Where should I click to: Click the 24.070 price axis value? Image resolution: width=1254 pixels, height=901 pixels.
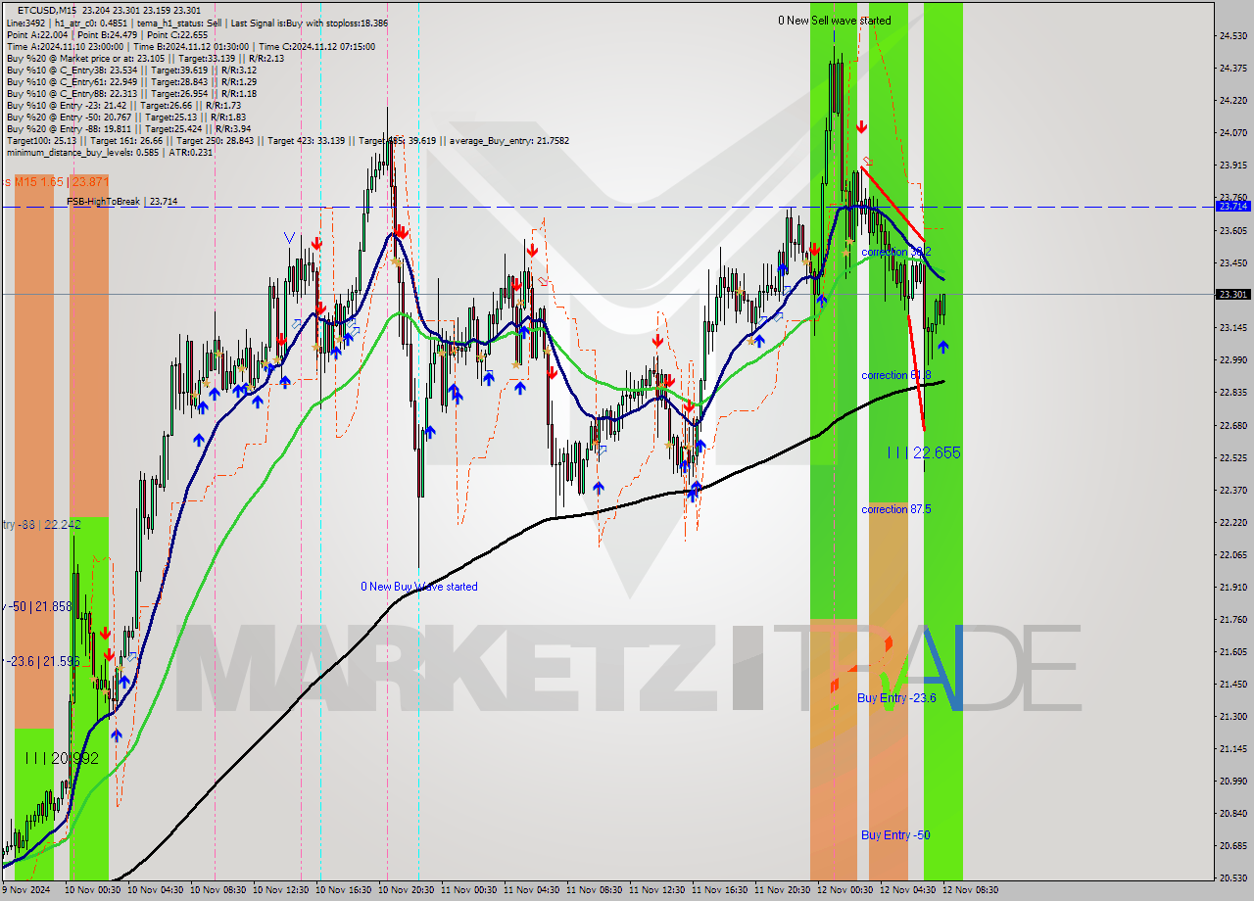(x=1232, y=132)
